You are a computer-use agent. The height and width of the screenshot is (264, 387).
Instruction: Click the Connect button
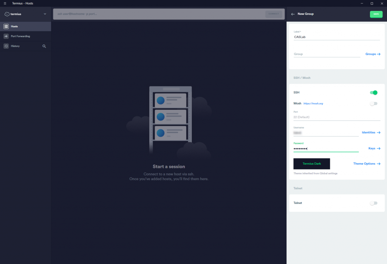(274, 14)
